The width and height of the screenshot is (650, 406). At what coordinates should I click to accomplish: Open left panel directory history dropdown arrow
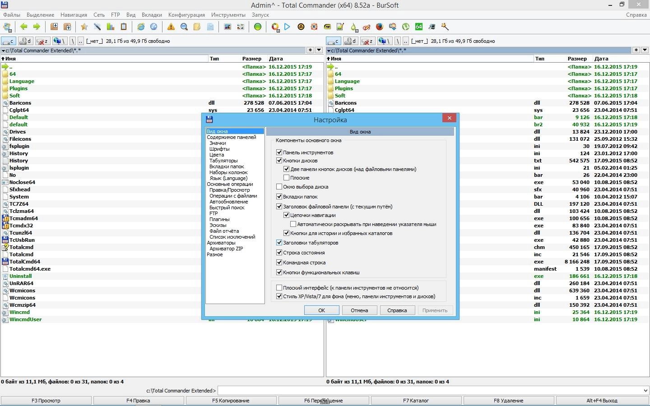pyautogui.click(x=319, y=50)
